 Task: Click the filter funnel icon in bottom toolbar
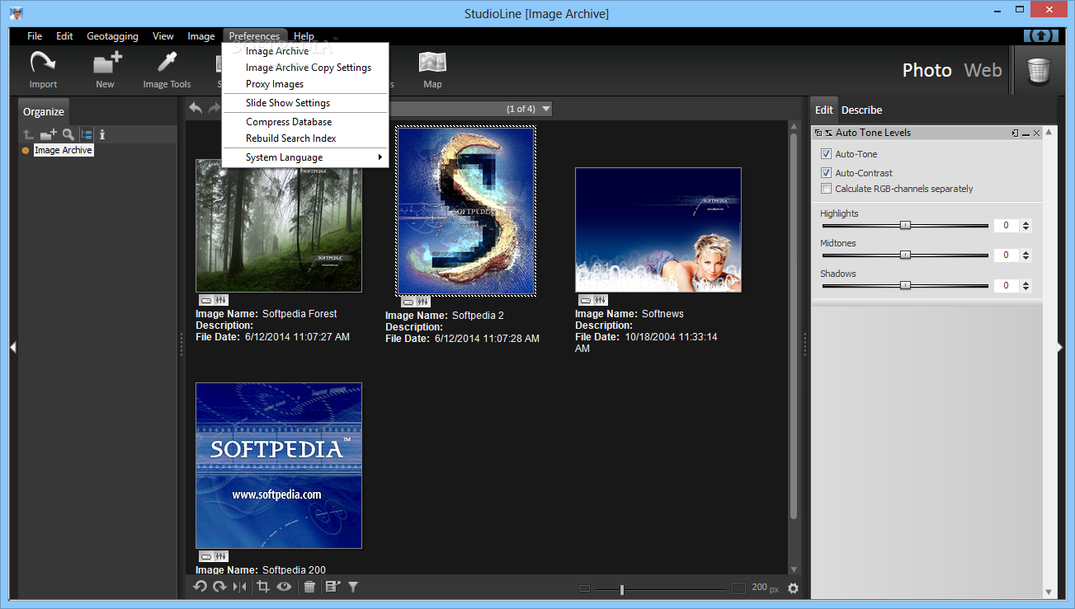(x=353, y=587)
